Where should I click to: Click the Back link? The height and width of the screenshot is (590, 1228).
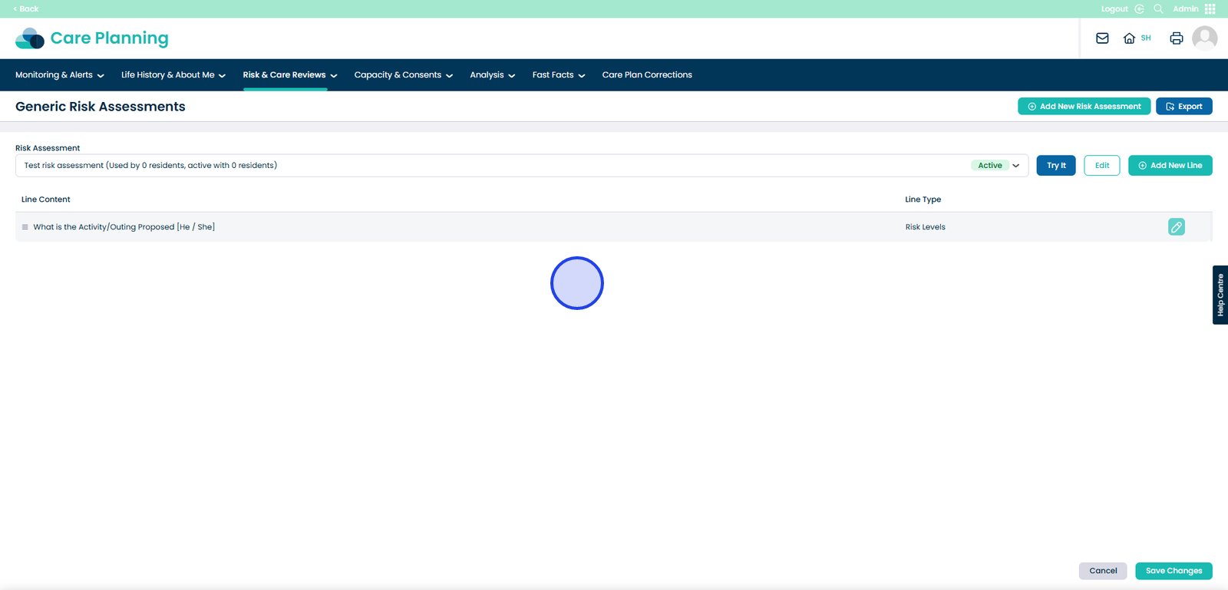tap(26, 9)
